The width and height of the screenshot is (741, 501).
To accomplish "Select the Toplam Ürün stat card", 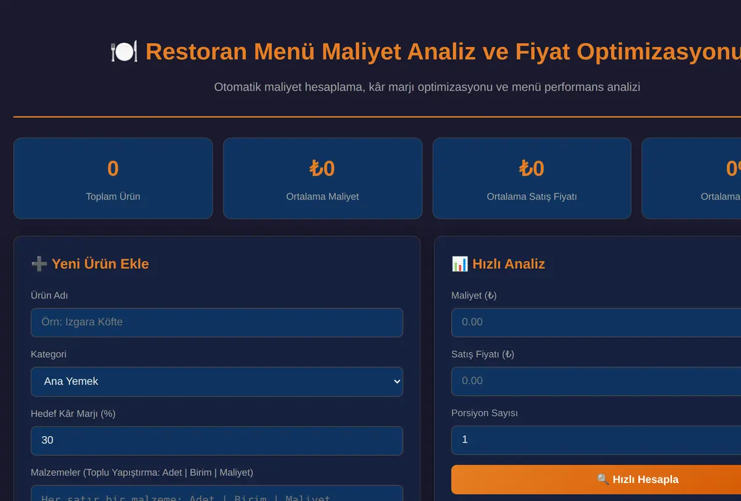I will pos(113,178).
